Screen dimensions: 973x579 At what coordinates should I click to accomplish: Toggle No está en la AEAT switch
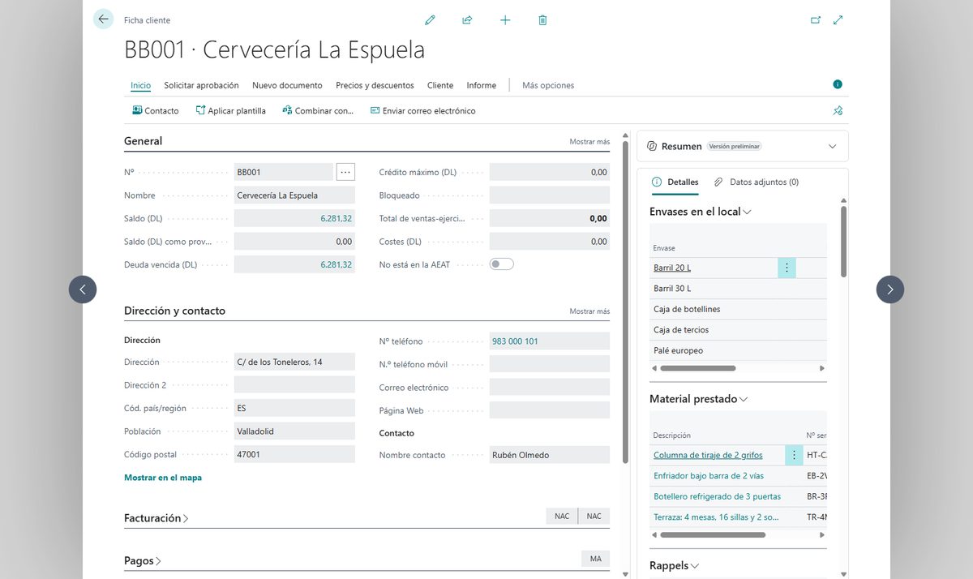tap(501, 264)
